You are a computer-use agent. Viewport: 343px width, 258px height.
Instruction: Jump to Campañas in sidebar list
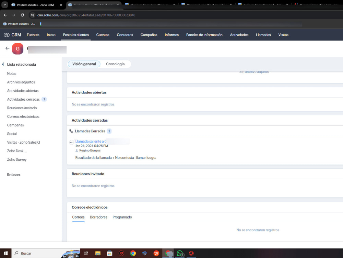[15, 125]
